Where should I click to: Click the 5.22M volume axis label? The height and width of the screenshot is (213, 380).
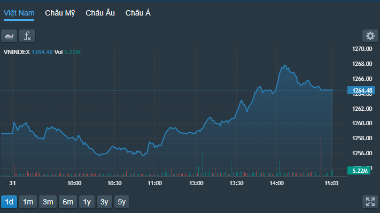(359, 171)
